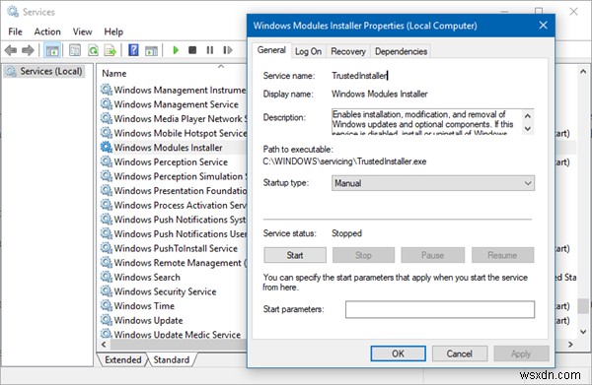Switch to the Recovery tab

click(348, 51)
